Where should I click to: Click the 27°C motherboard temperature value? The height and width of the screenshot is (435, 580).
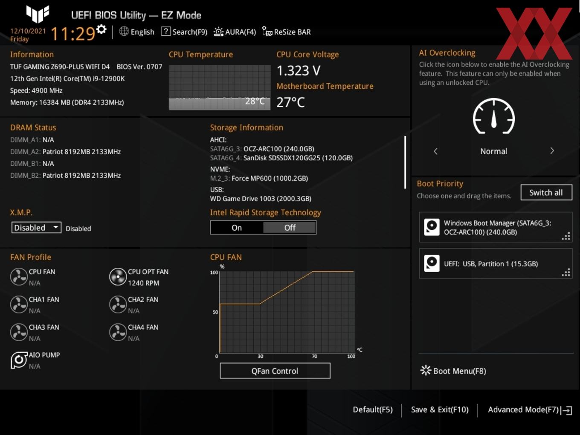[x=290, y=102]
